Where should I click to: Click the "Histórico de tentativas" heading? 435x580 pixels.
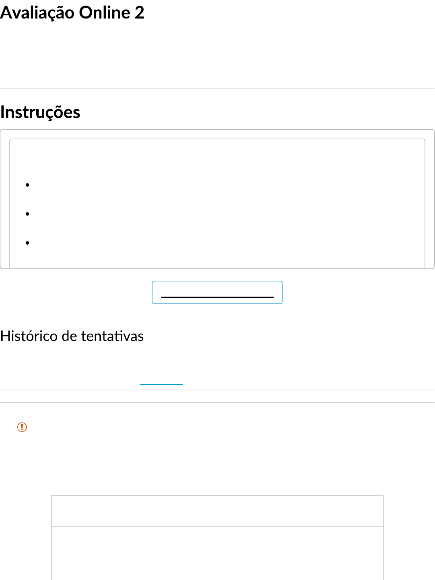click(x=72, y=336)
